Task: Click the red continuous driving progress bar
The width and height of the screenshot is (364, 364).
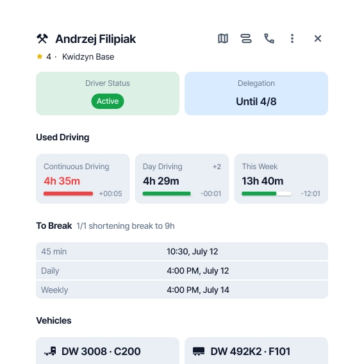Action: [x=68, y=194]
